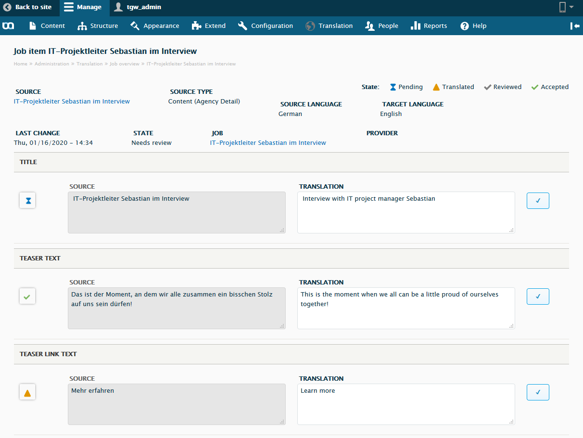Open the Translation menu

coord(329,26)
